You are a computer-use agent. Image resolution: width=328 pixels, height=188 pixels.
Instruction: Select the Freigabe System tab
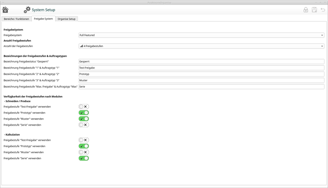[x=43, y=19]
